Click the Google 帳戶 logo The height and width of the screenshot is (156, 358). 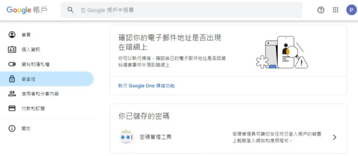pos(27,10)
